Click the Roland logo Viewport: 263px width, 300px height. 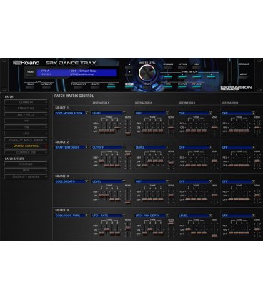pyautogui.click(x=26, y=63)
